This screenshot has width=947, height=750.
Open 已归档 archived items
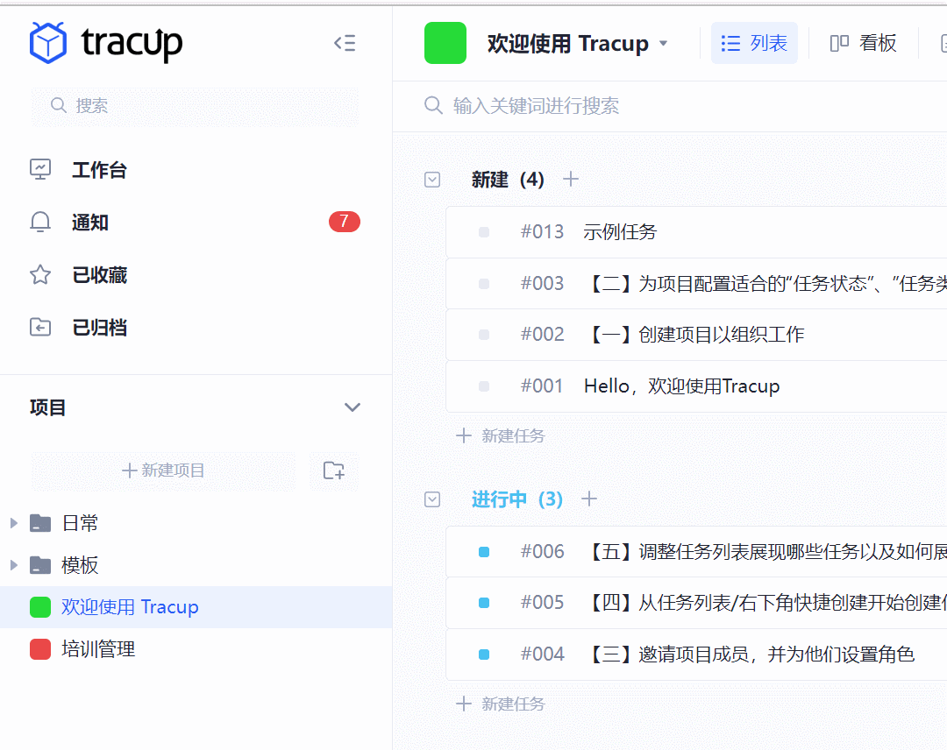coord(40,328)
